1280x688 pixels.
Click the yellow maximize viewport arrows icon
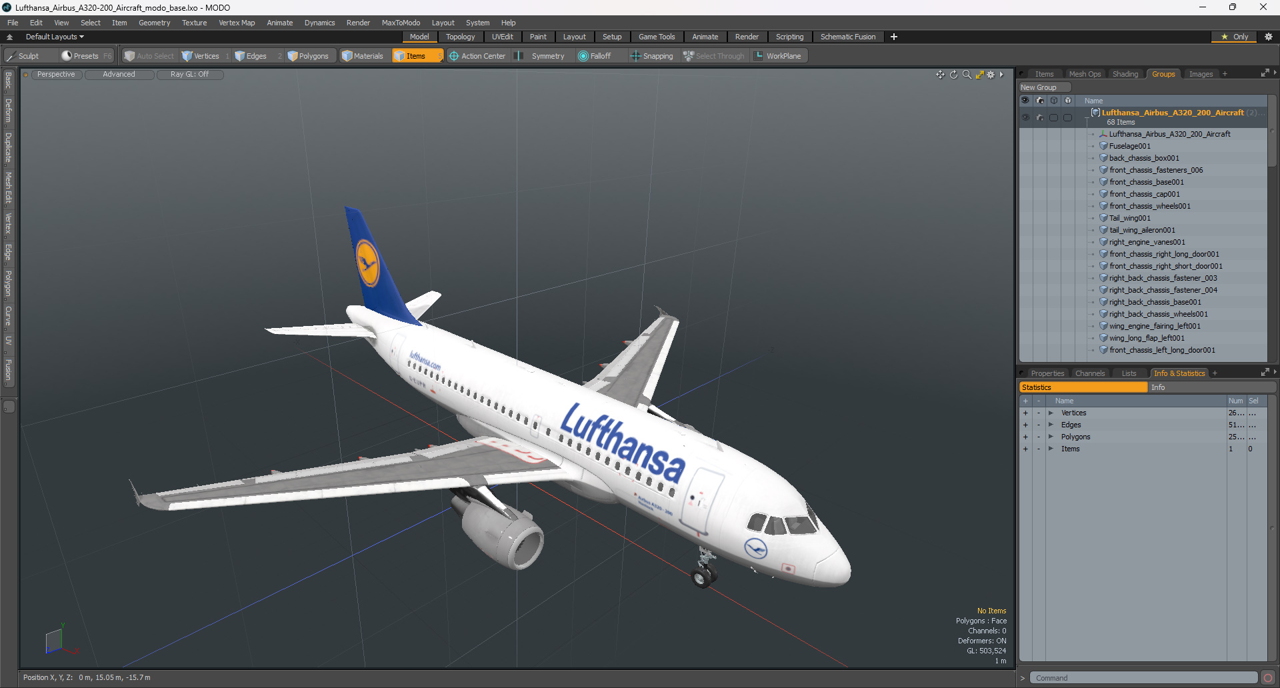979,75
